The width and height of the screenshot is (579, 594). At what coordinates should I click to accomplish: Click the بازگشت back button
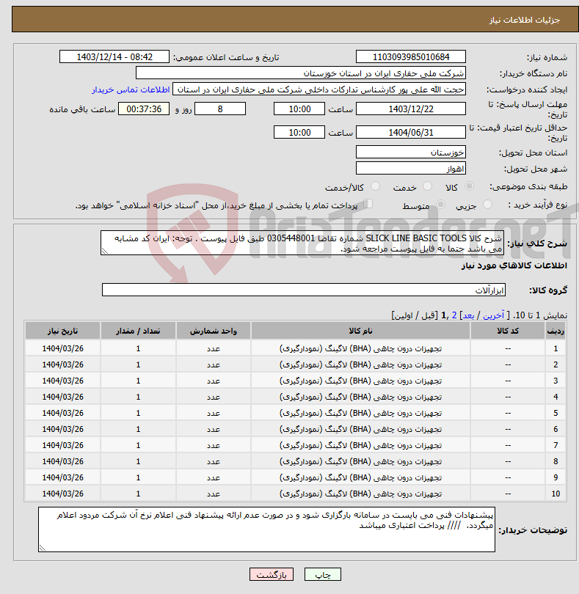[272, 574]
